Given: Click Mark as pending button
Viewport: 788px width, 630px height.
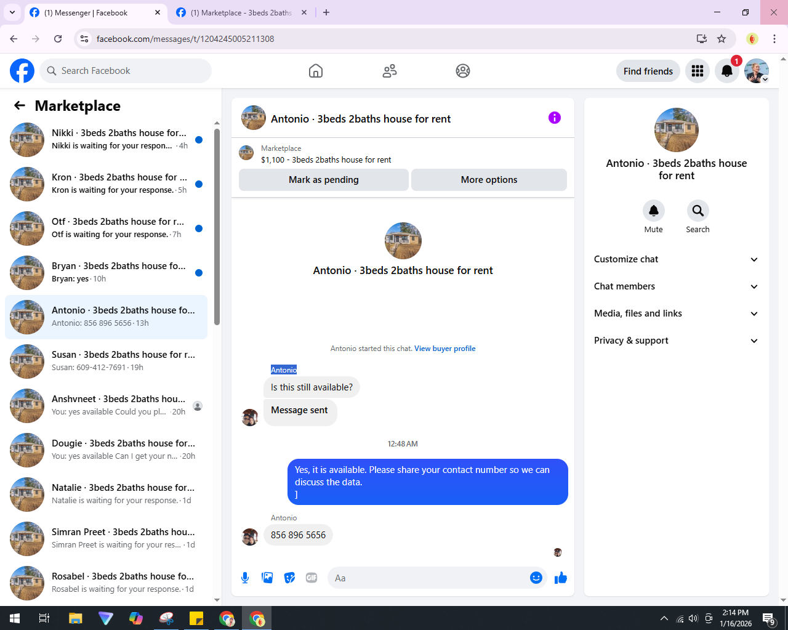Looking at the screenshot, I should 324,180.
